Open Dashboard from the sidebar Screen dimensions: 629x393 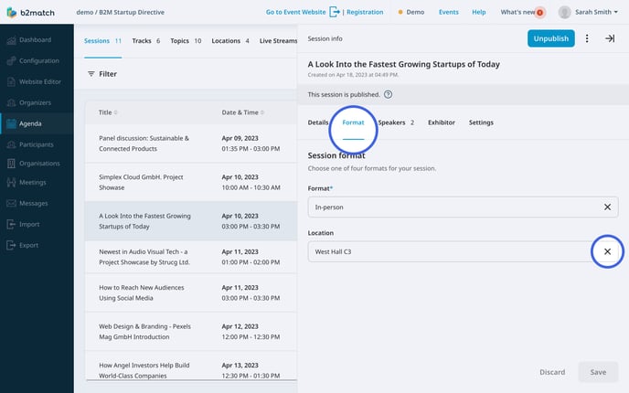click(x=35, y=39)
